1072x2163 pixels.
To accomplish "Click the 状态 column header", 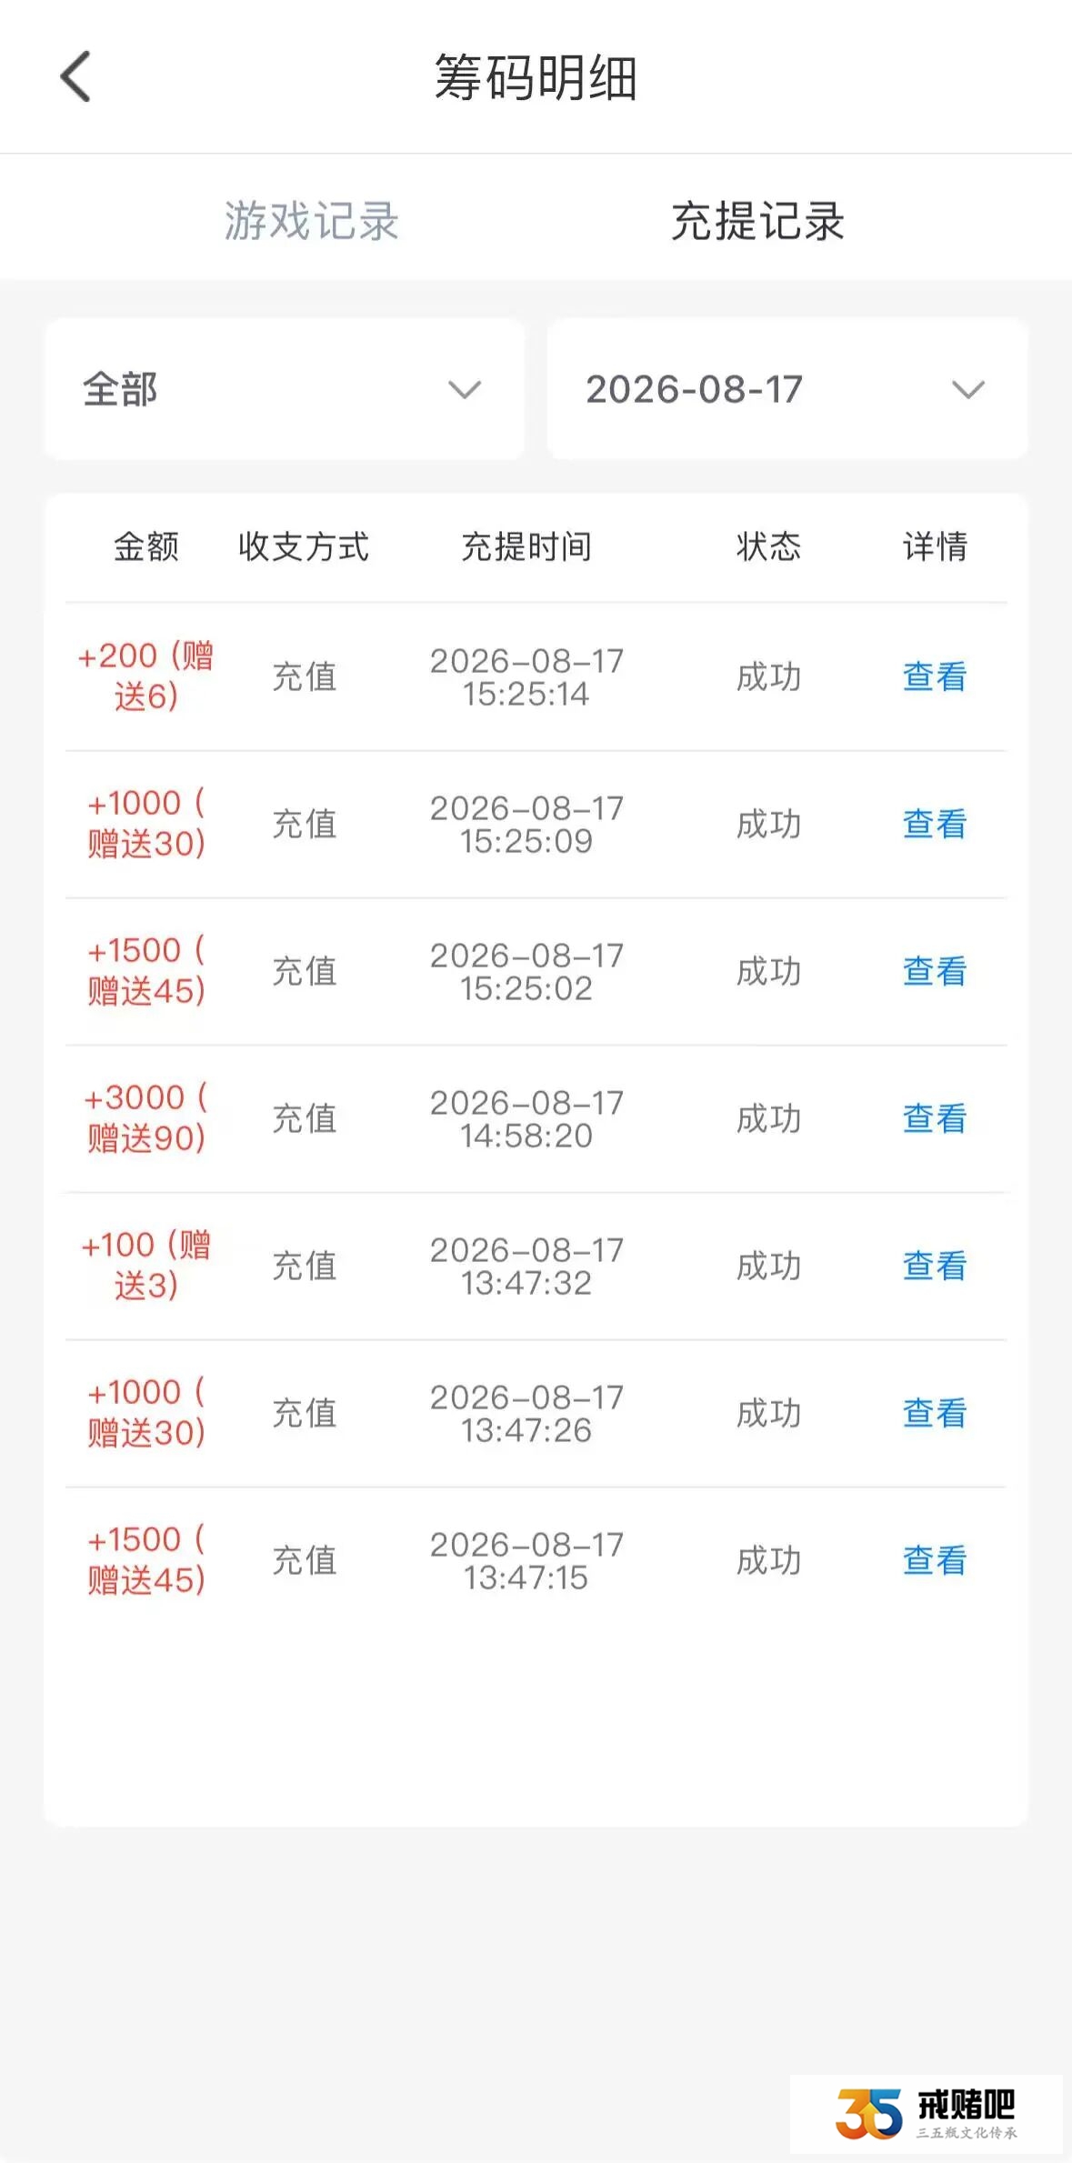I will pyautogui.click(x=768, y=546).
